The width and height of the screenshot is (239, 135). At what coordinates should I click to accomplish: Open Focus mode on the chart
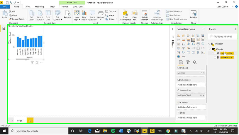37,63
